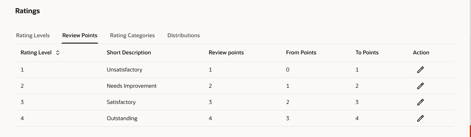Click the Rating Level column header
Viewport: 471px width, 137px height.
(36, 53)
